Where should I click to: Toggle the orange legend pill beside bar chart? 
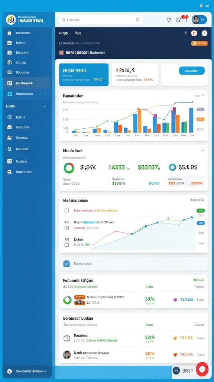(200, 119)
